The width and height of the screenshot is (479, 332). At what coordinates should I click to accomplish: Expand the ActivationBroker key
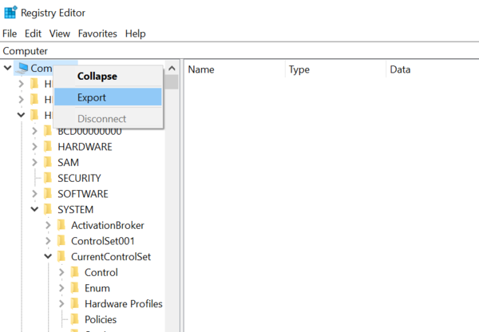pyautogui.click(x=48, y=225)
